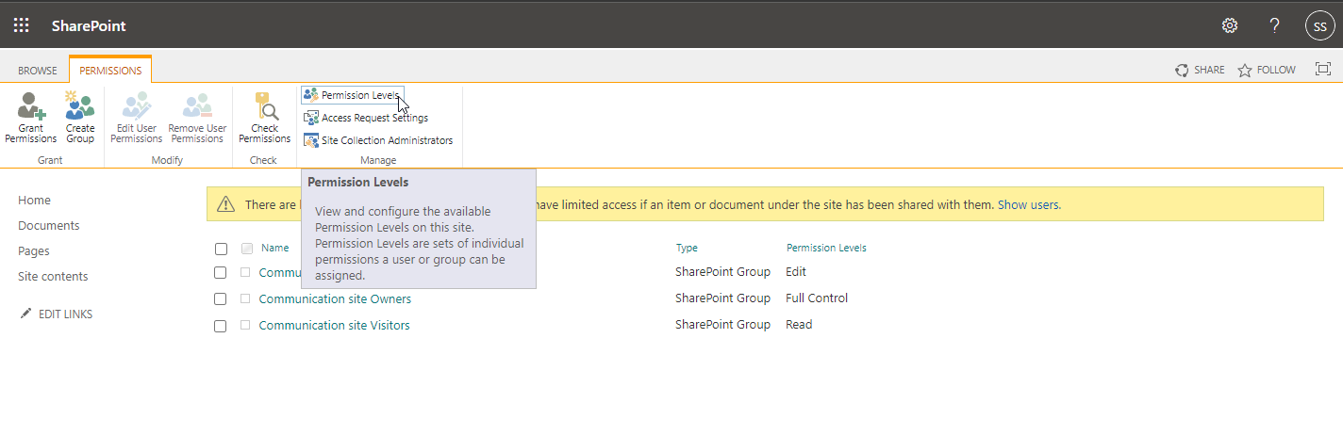Check the Communication site Owners row checkbox
Viewport: 1343px width, 435px height.
tap(221, 298)
